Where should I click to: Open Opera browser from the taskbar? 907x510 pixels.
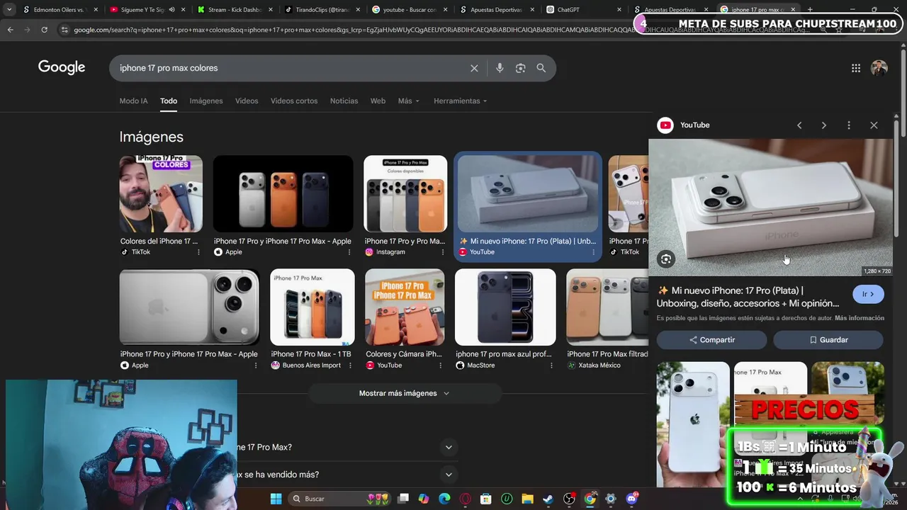tap(466, 499)
